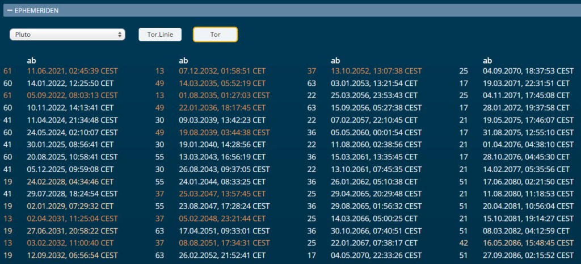Viewport: 581px width, 264px height.
Task: Open the Pluto planet dropdown
Action: coord(67,35)
